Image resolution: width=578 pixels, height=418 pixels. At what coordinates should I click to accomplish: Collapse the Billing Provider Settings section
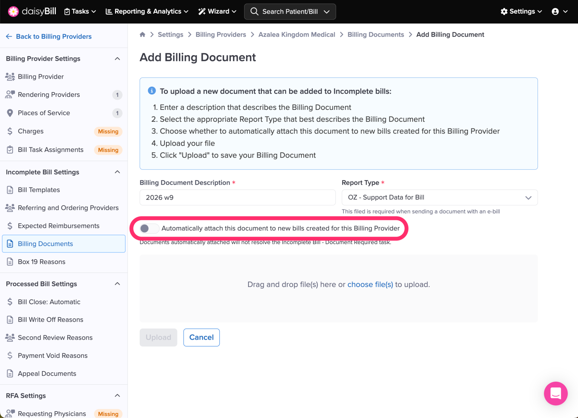coord(117,59)
